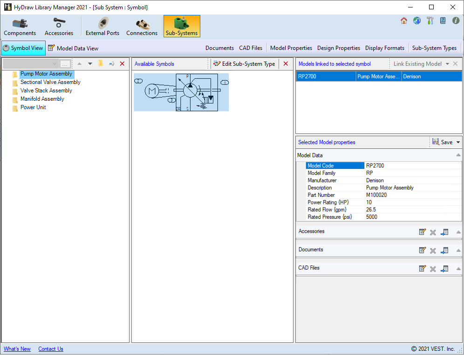Save the selected model properties
The image size is (464, 355).
[443, 142]
